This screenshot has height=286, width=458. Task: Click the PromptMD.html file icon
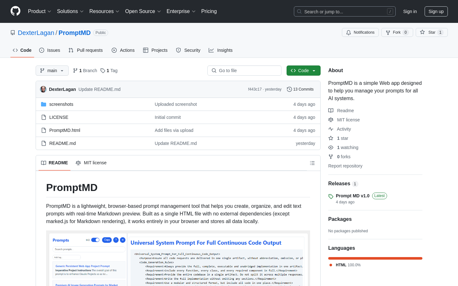point(44,130)
